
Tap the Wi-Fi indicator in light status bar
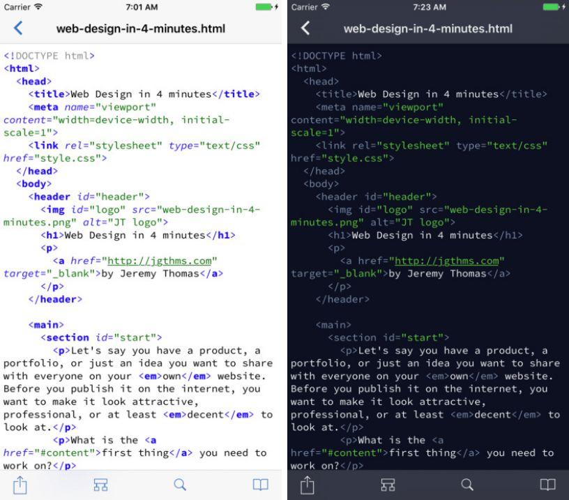tap(38, 6)
